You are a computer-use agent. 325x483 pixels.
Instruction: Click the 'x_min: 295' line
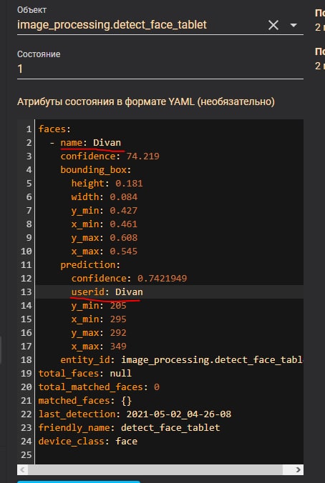point(99,319)
